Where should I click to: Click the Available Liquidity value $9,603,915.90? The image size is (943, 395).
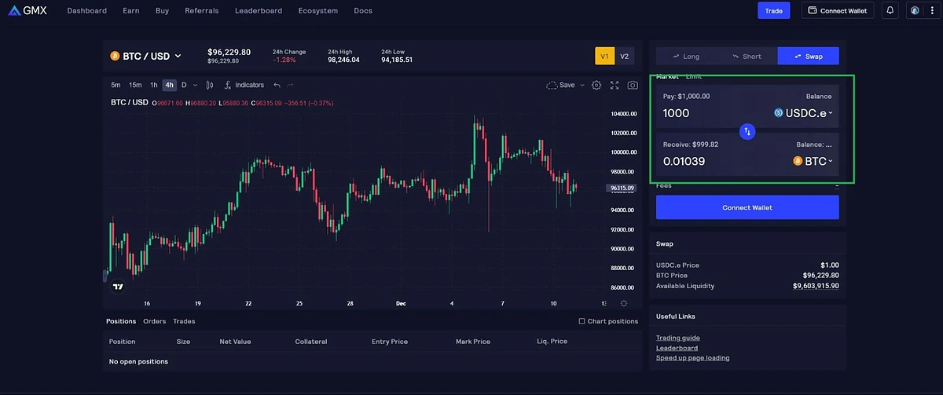point(816,286)
